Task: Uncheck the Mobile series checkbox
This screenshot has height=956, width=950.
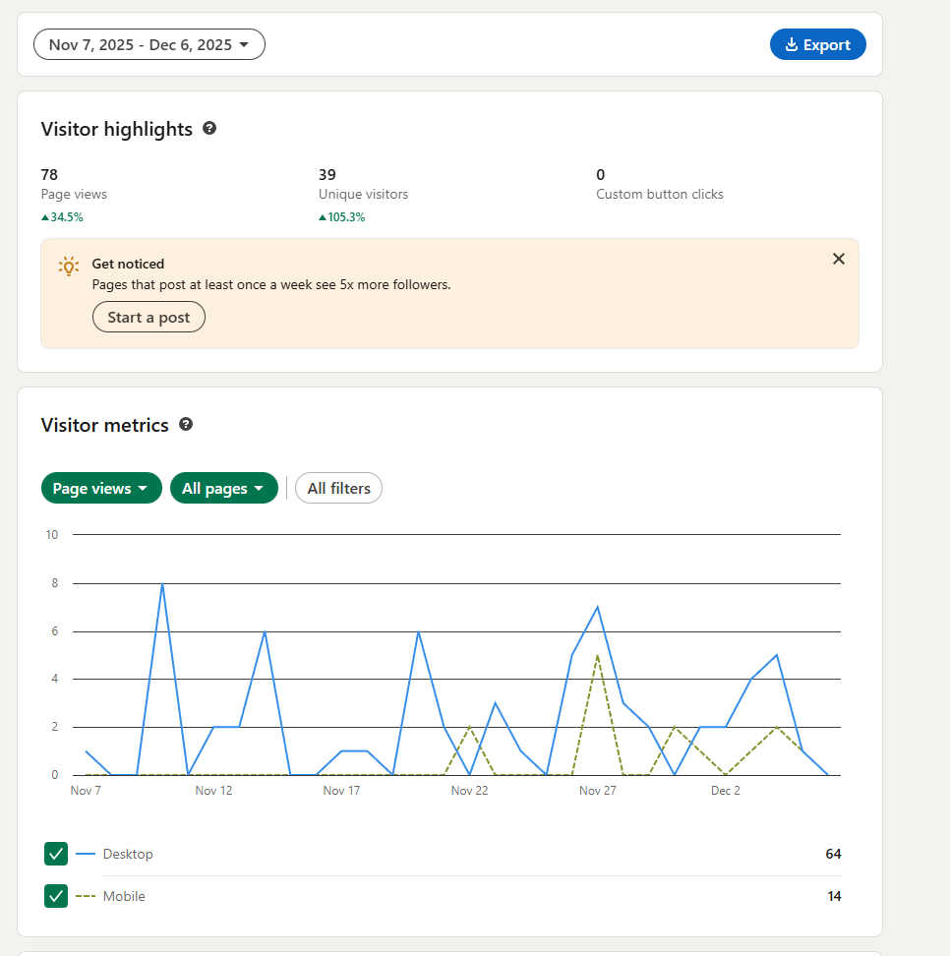Action: click(x=56, y=896)
